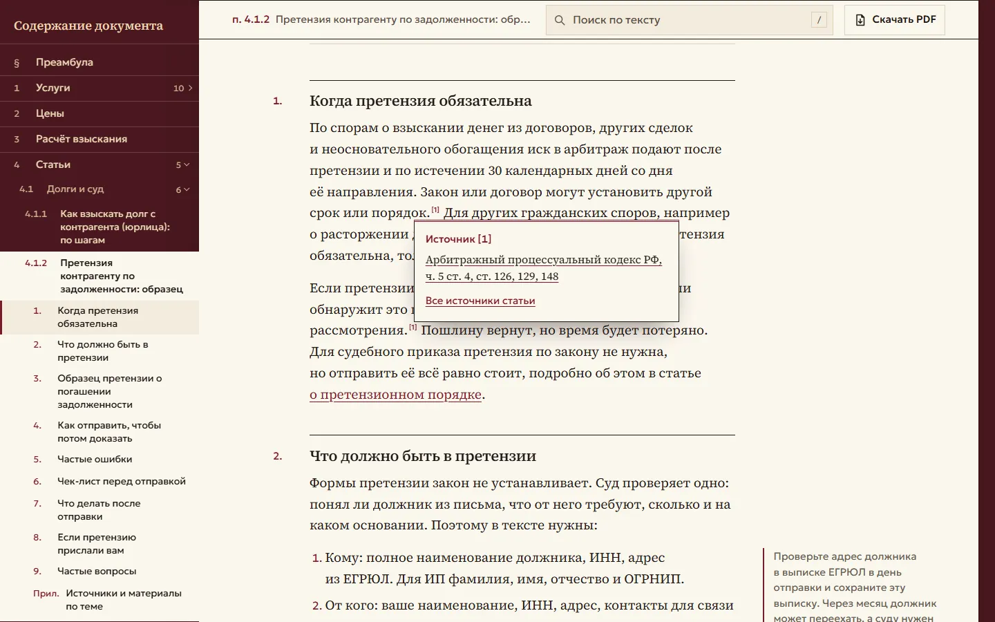Go to Как отправить, чтобы потом доказать

[x=99, y=432]
